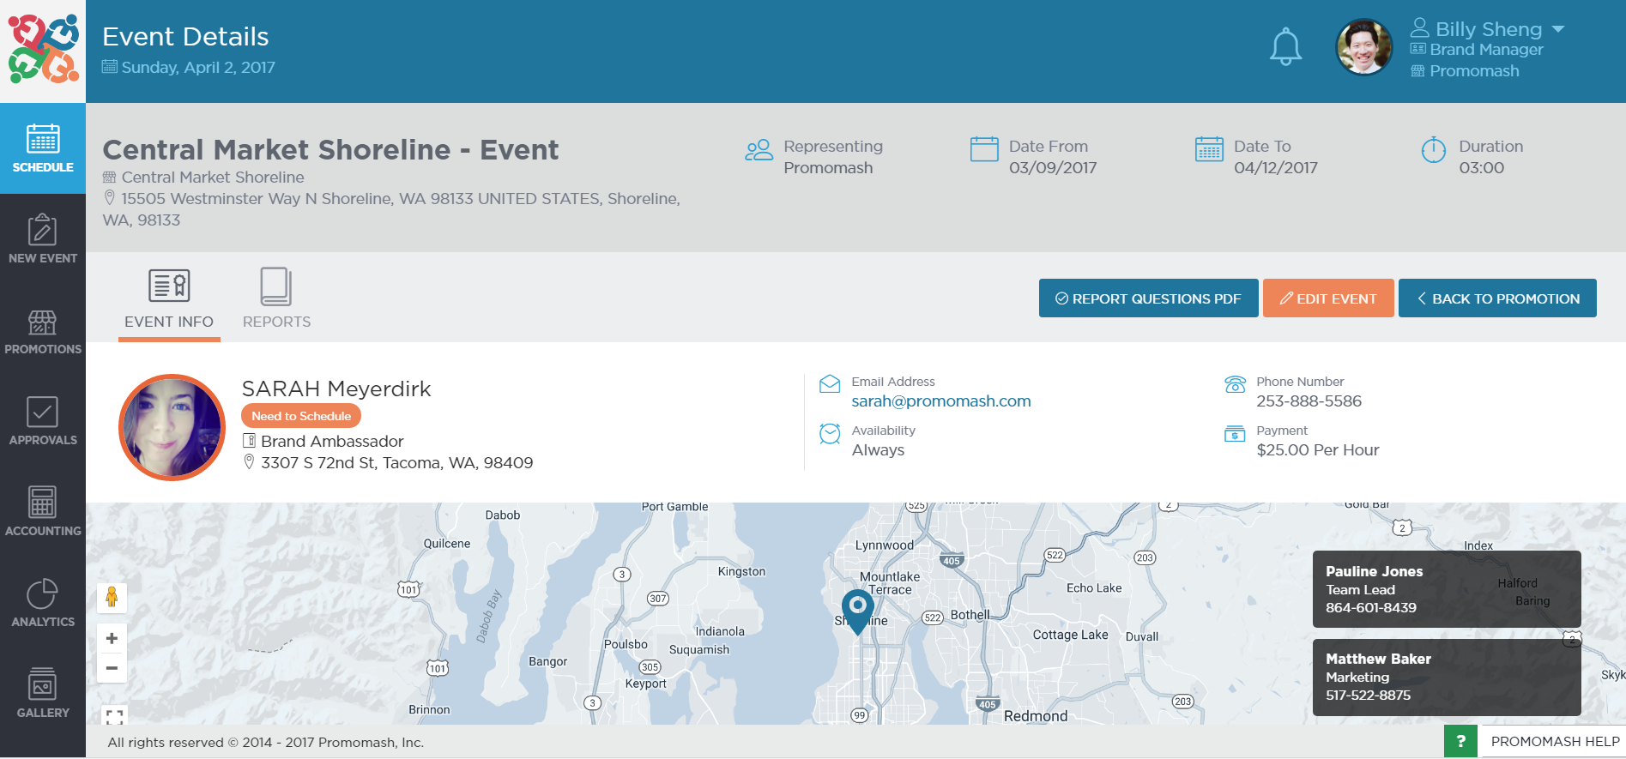Click the Payment money icon
1626x759 pixels.
(1235, 434)
